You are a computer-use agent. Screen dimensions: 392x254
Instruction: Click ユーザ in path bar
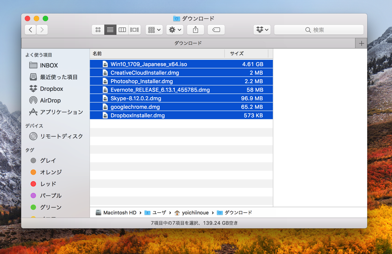pos(155,212)
